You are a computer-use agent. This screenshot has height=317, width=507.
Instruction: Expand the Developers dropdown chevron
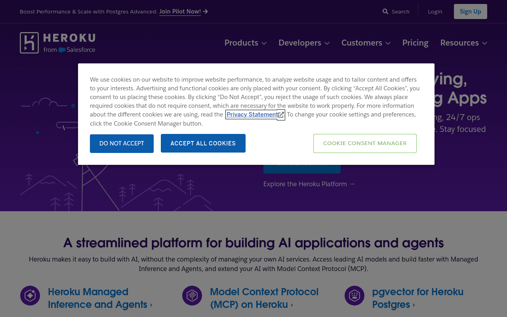coord(327,43)
